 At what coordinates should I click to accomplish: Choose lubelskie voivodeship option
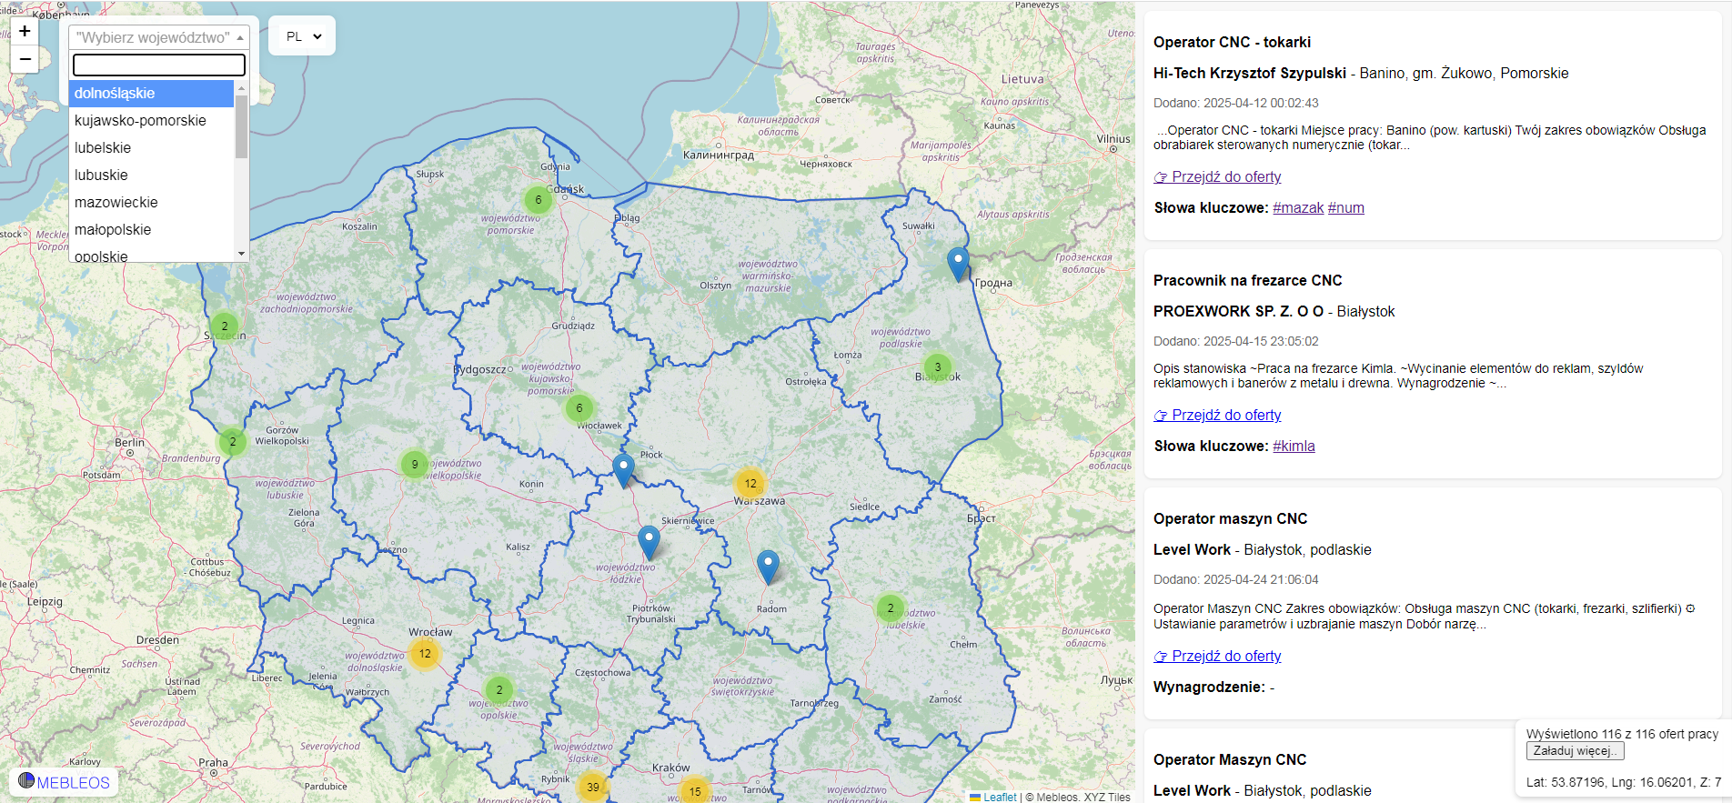[x=152, y=148]
